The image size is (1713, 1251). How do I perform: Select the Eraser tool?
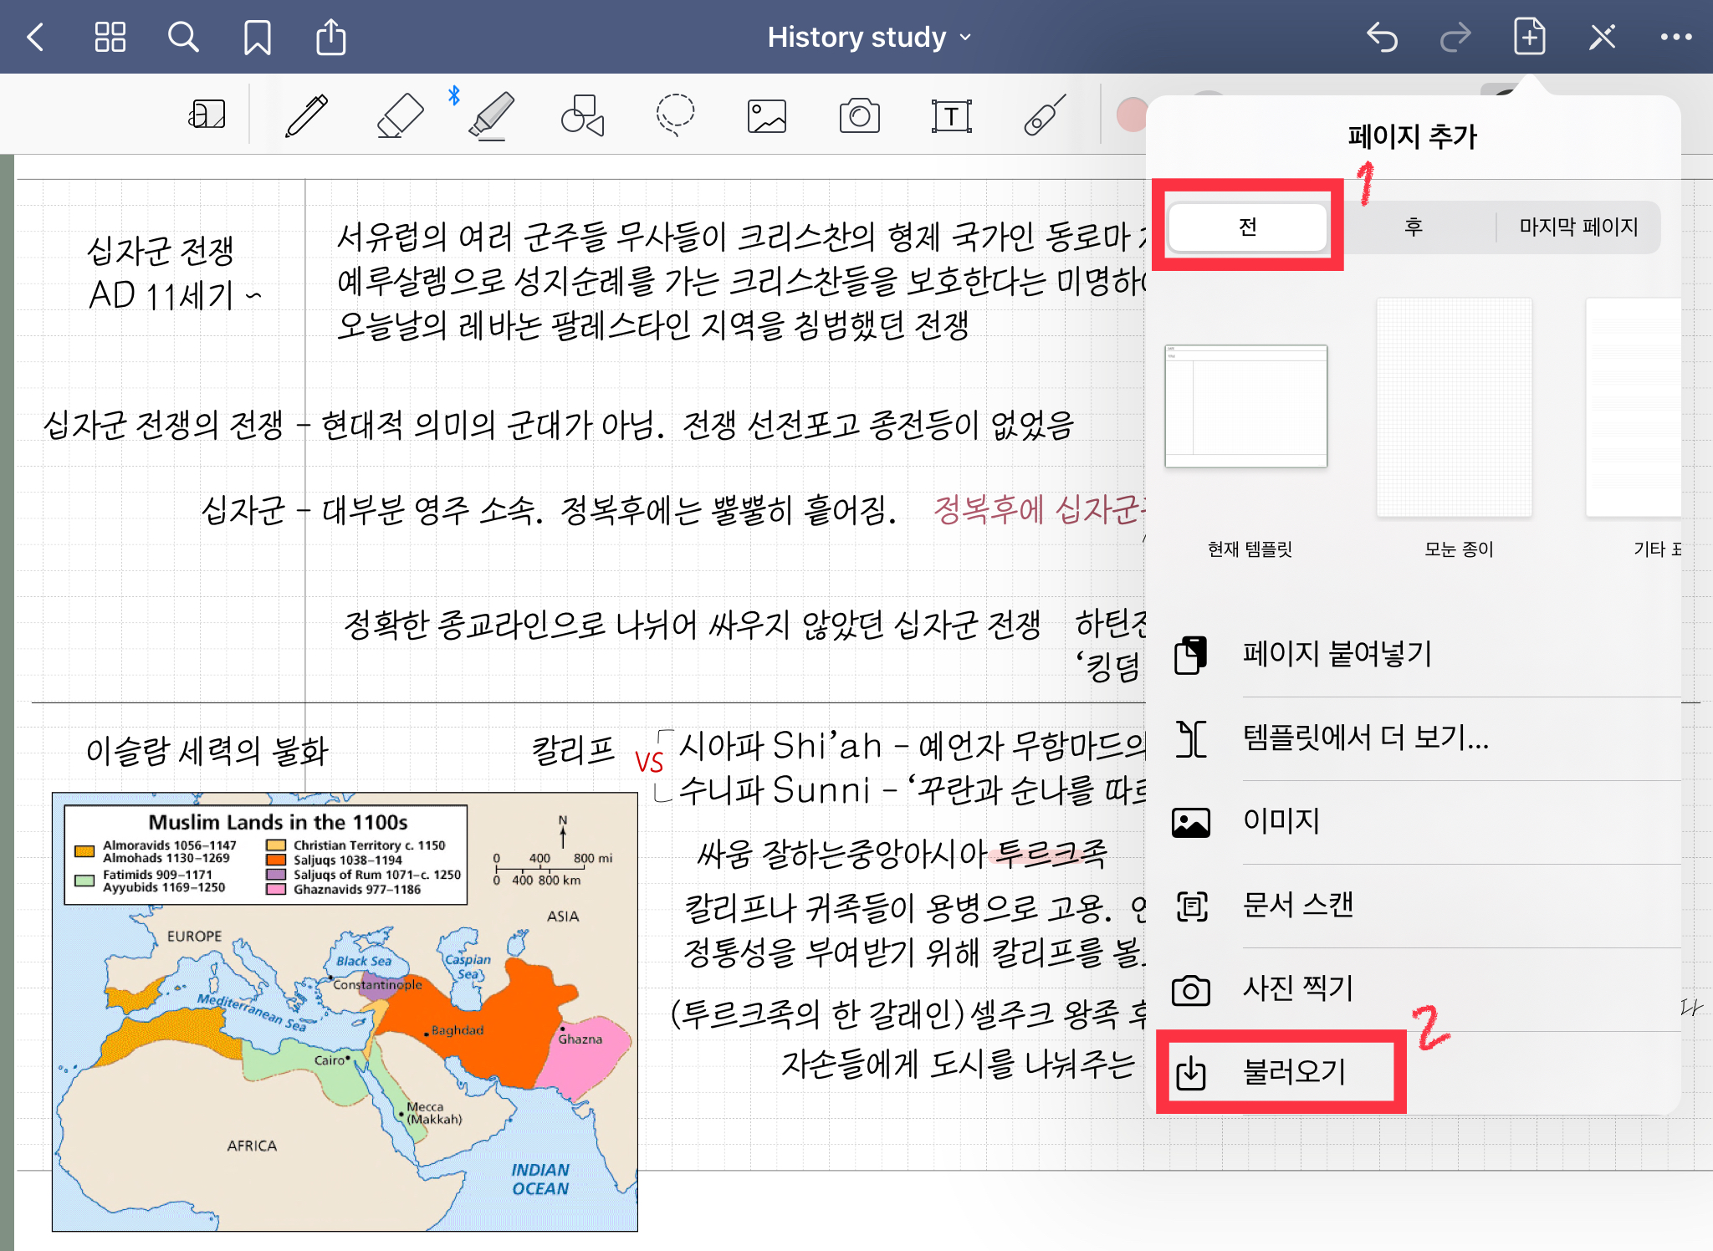(x=400, y=115)
